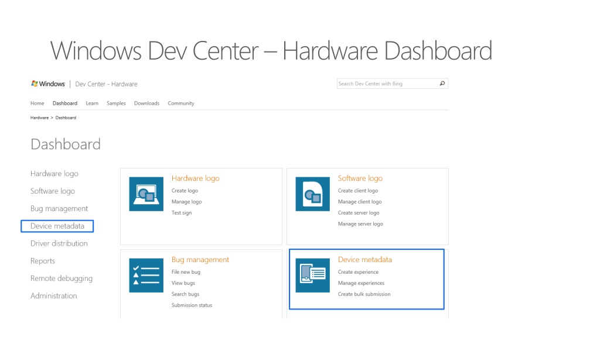Click Submission status link
The height and width of the screenshot is (337, 600).
tap(192, 305)
